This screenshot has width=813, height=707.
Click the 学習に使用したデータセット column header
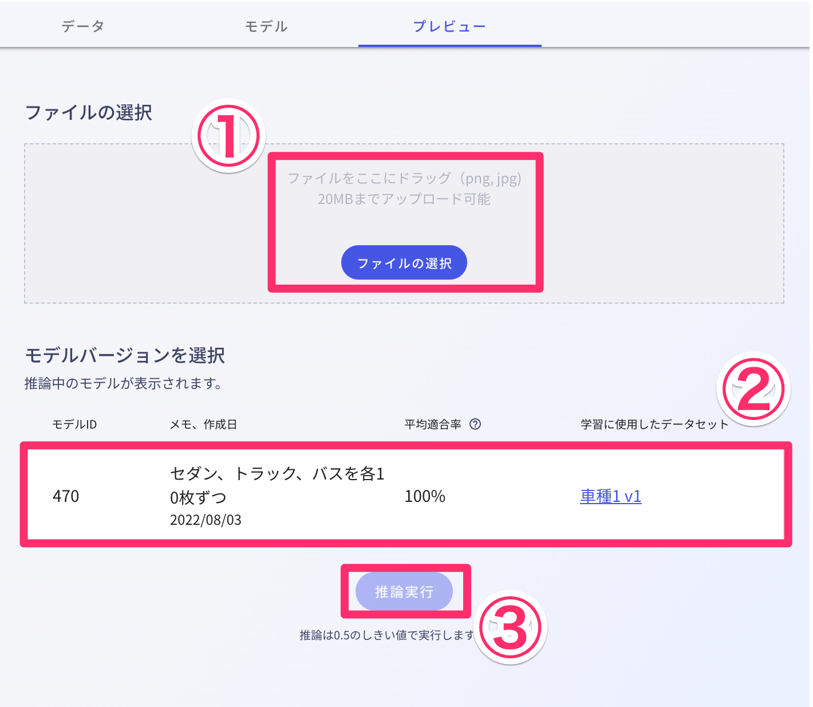[653, 424]
